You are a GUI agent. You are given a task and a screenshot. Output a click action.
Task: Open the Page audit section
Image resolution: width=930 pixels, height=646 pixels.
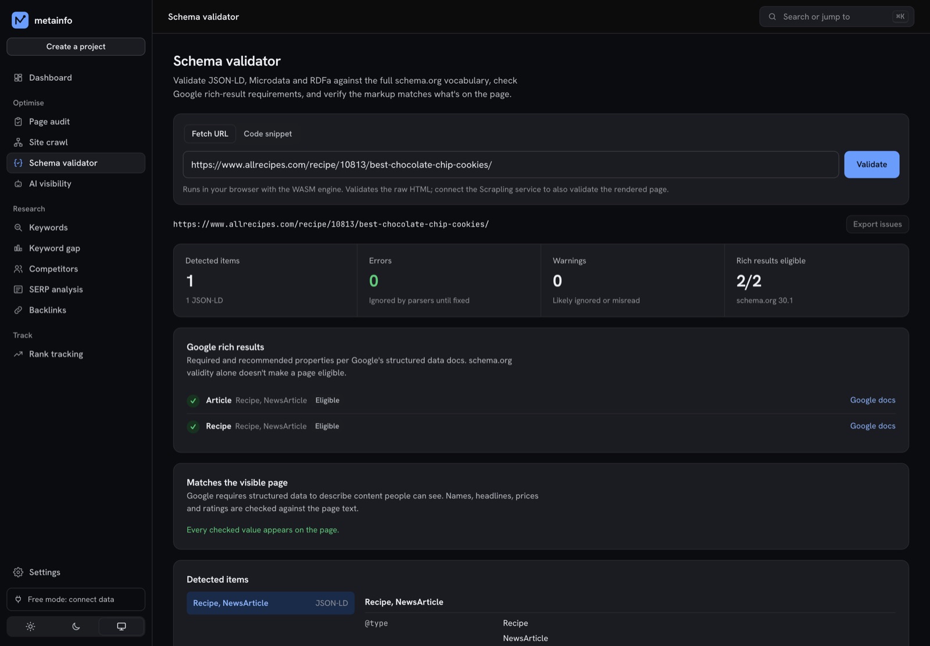(x=76, y=122)
